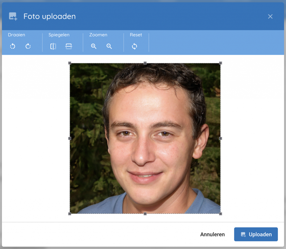Click the right-middle crop handle
The height and width of the screenshot is (249, 286).
point(220,138)
